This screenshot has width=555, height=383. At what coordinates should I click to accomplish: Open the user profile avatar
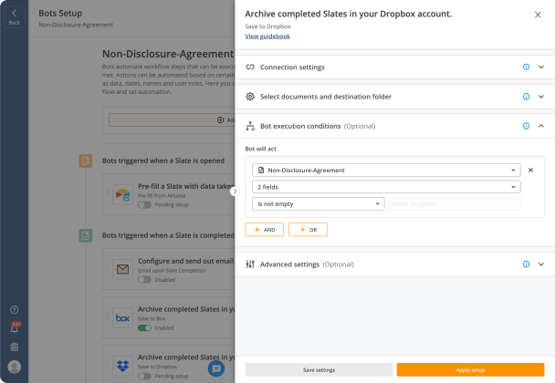coord(15,367)
